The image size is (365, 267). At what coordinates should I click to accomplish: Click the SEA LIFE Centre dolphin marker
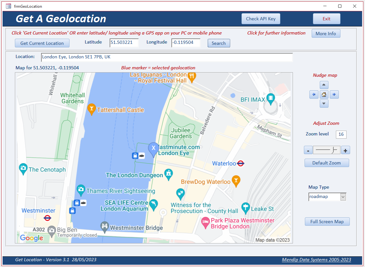(x=154, y=204)
